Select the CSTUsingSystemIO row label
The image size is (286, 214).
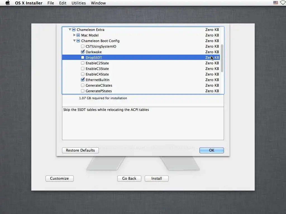pyautogui.click(x=101, y=47)
